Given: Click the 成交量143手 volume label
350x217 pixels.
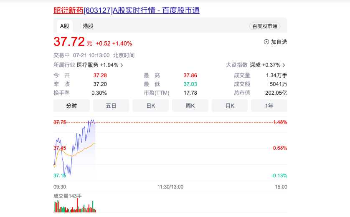Looking at the screenshot, I should click(x=68, y=196).
